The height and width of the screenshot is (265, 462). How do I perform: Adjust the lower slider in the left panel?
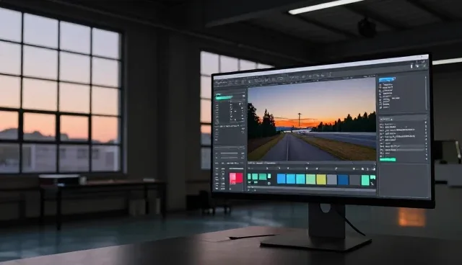click(229, 158)
